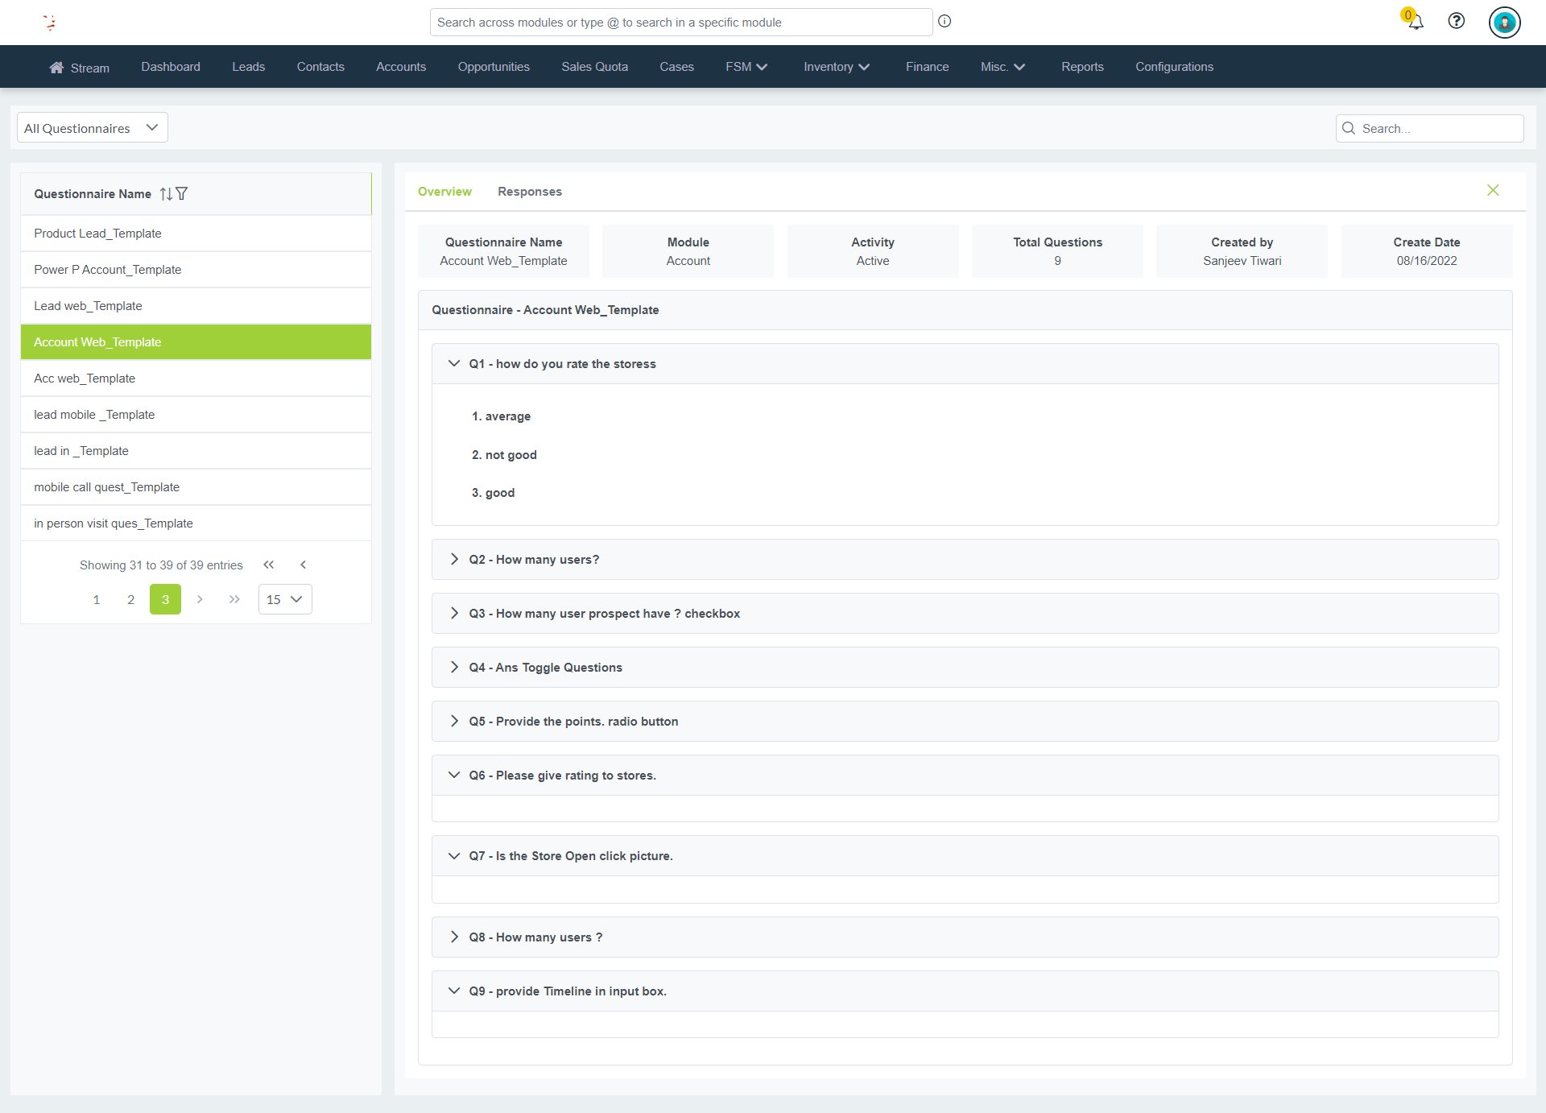Go to previous page arrow

click(x=303, y=565)
